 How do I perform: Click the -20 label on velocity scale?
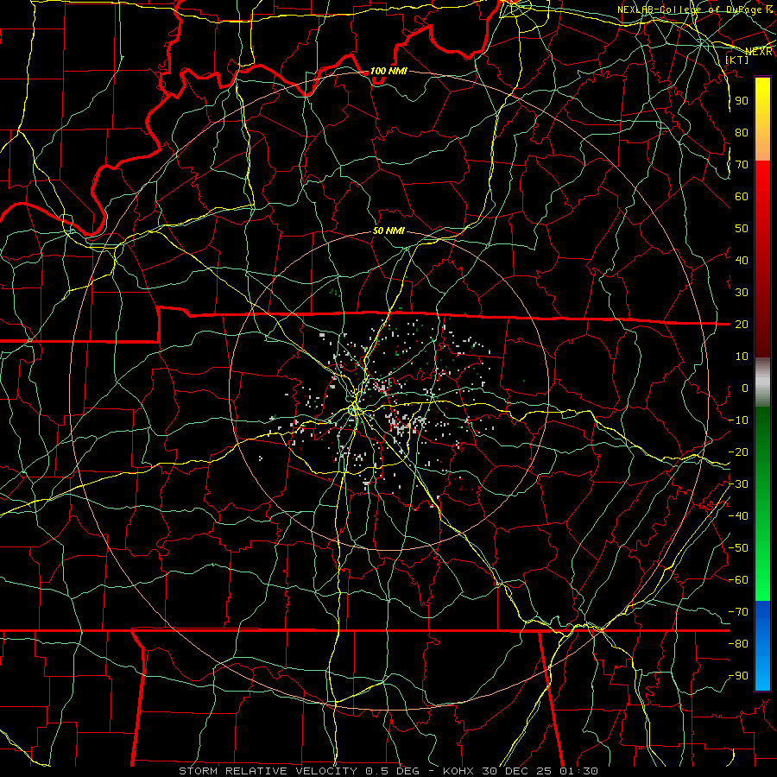tap(738, 452)
